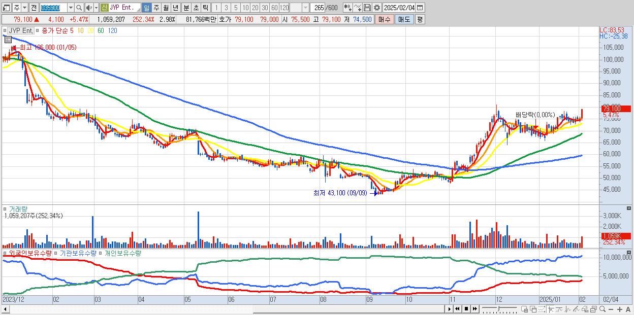Click the minus zoom-out icon
Viewport: 634px width, 315px height.
[x=611, y=309]
